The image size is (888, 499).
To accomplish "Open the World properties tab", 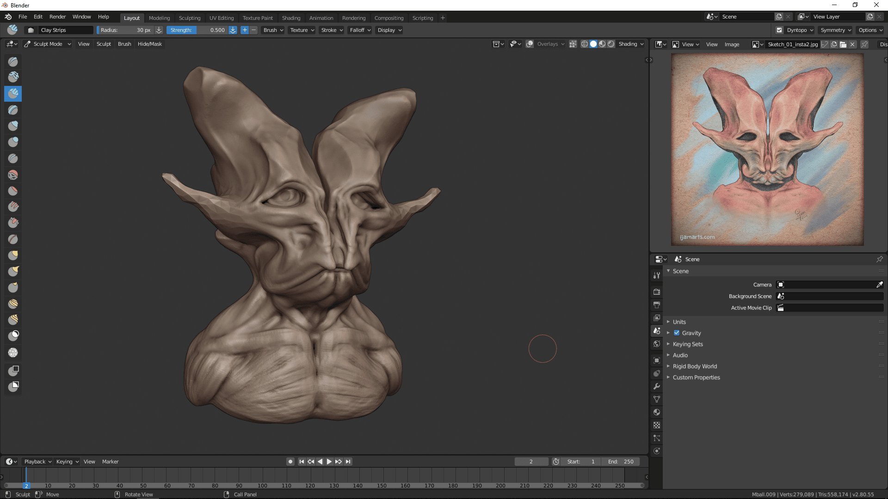I will point(656,344).
